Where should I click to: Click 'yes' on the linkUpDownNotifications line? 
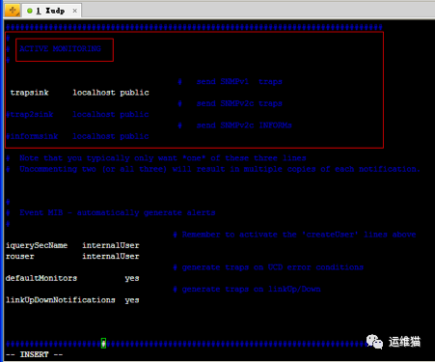(x=132, y=300)
